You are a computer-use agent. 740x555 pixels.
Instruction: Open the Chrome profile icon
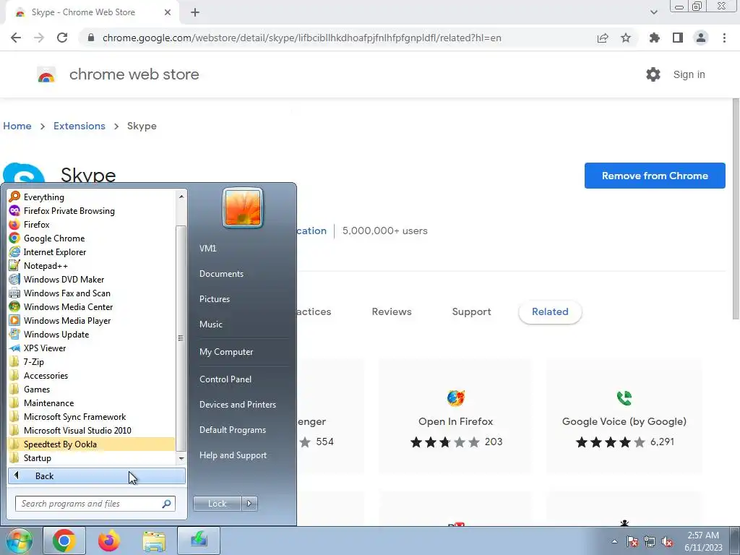click(x=701, y=38)
